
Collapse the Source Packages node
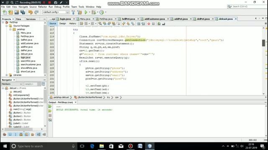[x=7, y=26]
